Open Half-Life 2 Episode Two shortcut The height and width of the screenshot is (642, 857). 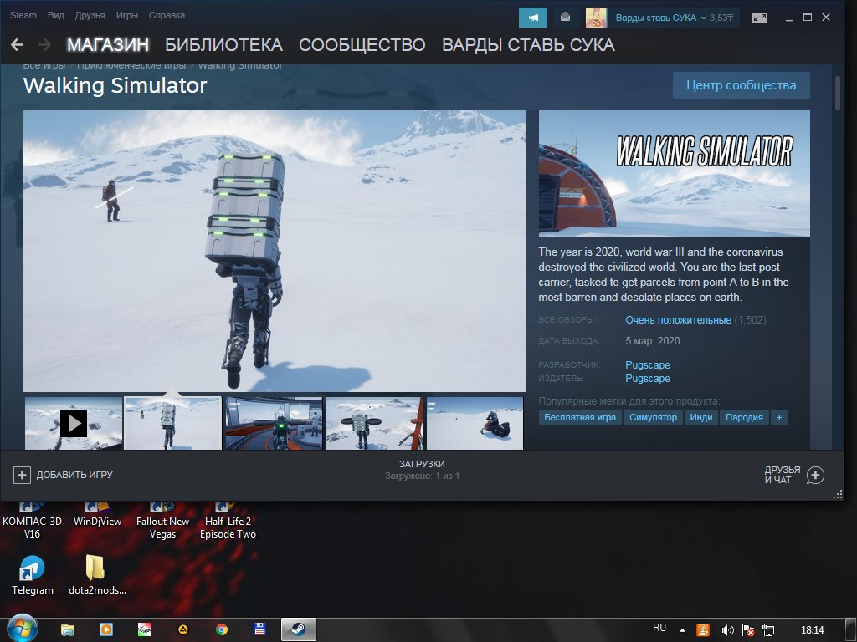point(228,522)
